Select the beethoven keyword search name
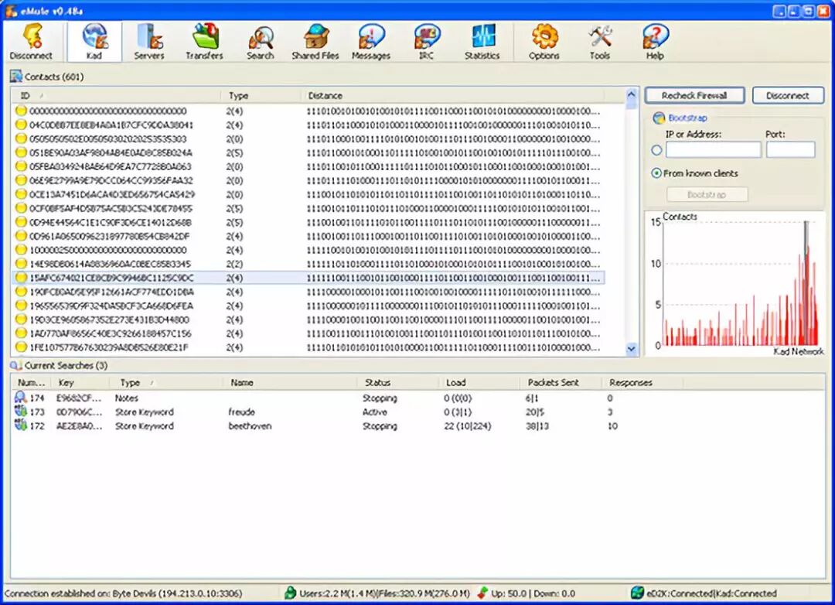Image resolution: width=835 pixels, height=605 pixels. (250, 426)
